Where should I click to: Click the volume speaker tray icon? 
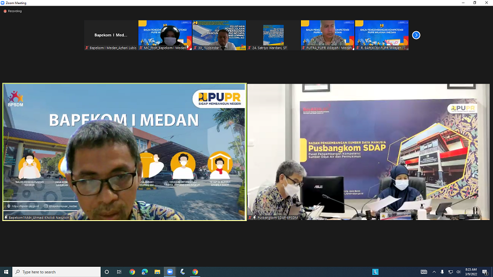[459, 272]
